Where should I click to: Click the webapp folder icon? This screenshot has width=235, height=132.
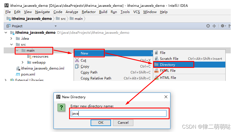[29, 62]
